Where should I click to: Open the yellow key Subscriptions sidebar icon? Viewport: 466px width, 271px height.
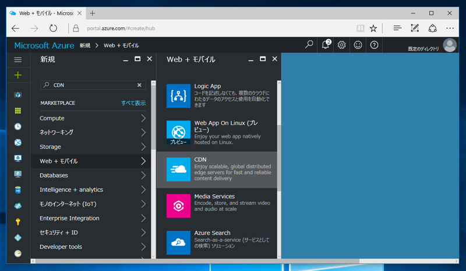tap(18, 222)
